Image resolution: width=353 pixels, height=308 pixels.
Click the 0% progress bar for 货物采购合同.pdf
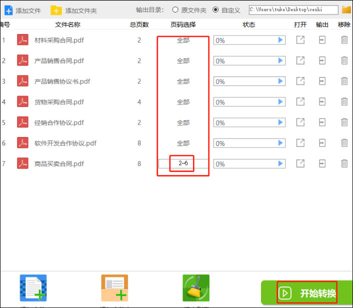click(249, 102)
